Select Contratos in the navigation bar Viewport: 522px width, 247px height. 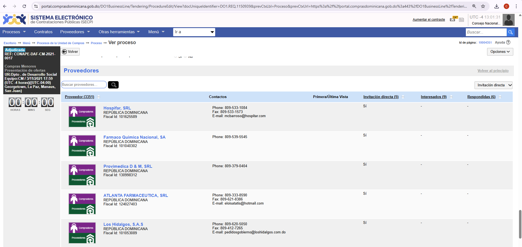pos(43,32)
